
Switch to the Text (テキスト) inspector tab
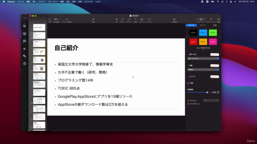(x=203, y=25)
